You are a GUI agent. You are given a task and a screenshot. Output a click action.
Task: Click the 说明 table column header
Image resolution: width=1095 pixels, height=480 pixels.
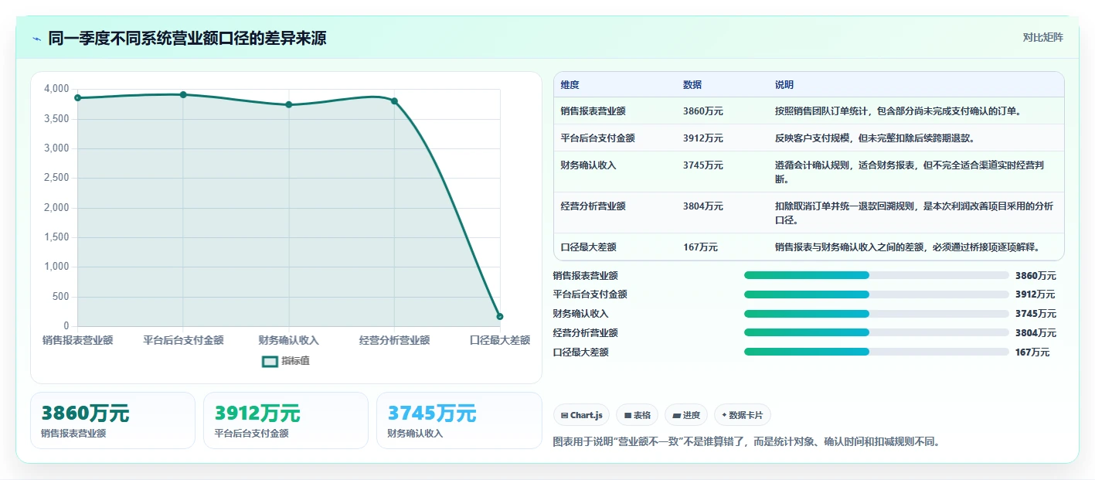(x=784, y=85)
